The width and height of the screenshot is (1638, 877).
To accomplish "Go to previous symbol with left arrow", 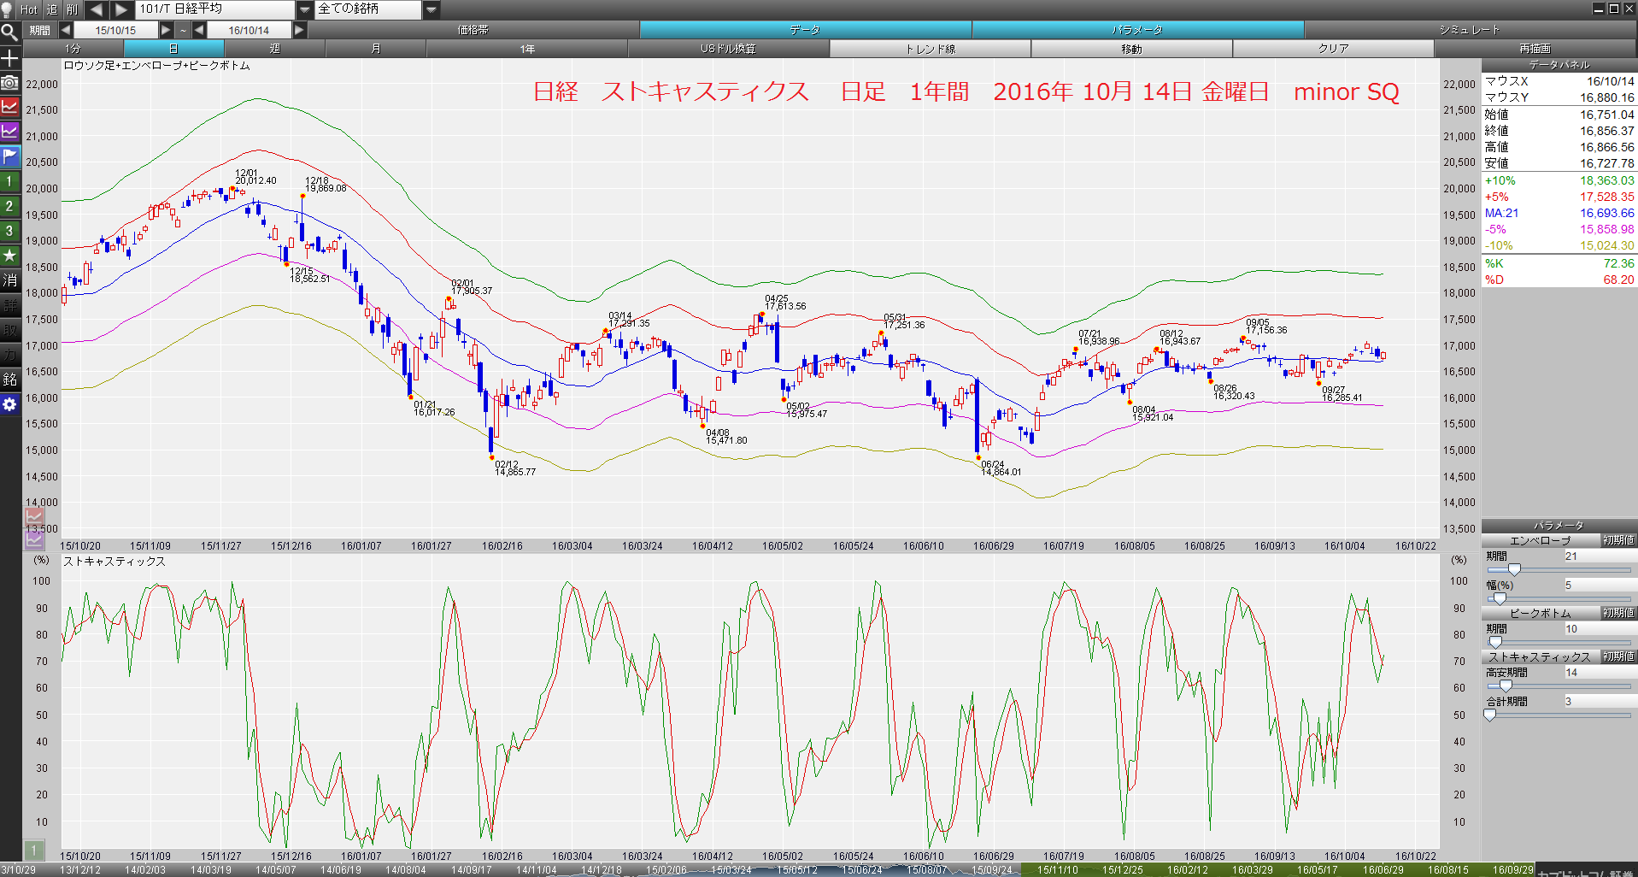I will pyautogui.click(x=97, y=9).
